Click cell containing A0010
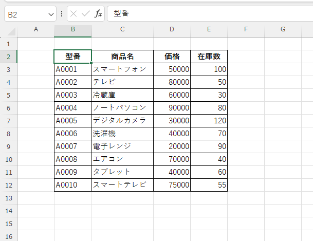The width and height of the screenshot is (313, 241). (x=73, y=185)
